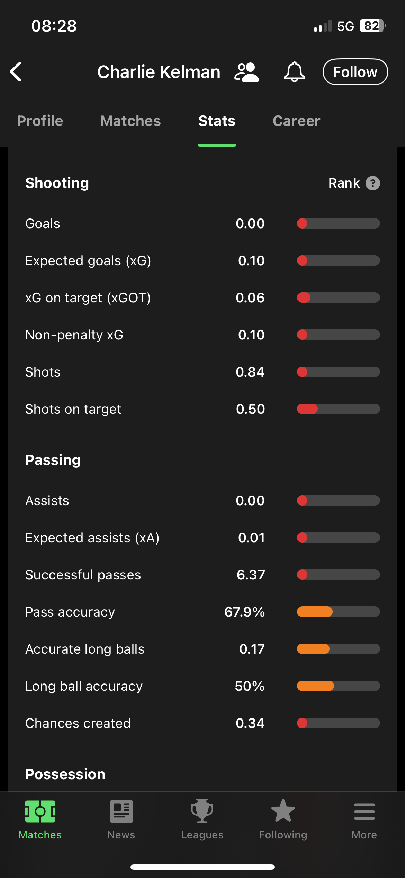The image size is (405, 878).
Task: Tap the Following star icon
Action: click(x=283, y=811)
